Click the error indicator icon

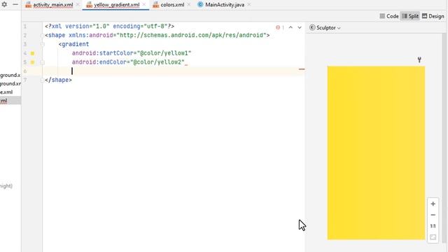[x=278, y=27]
